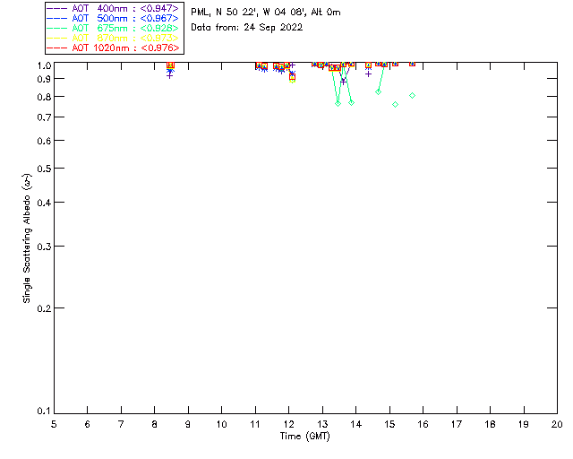The height and width of the screenshot is (459, 573).
Task: Select the 'Data from: 24 Sep 2022' text
Action: pyautogui.click(x=247, y=28)
